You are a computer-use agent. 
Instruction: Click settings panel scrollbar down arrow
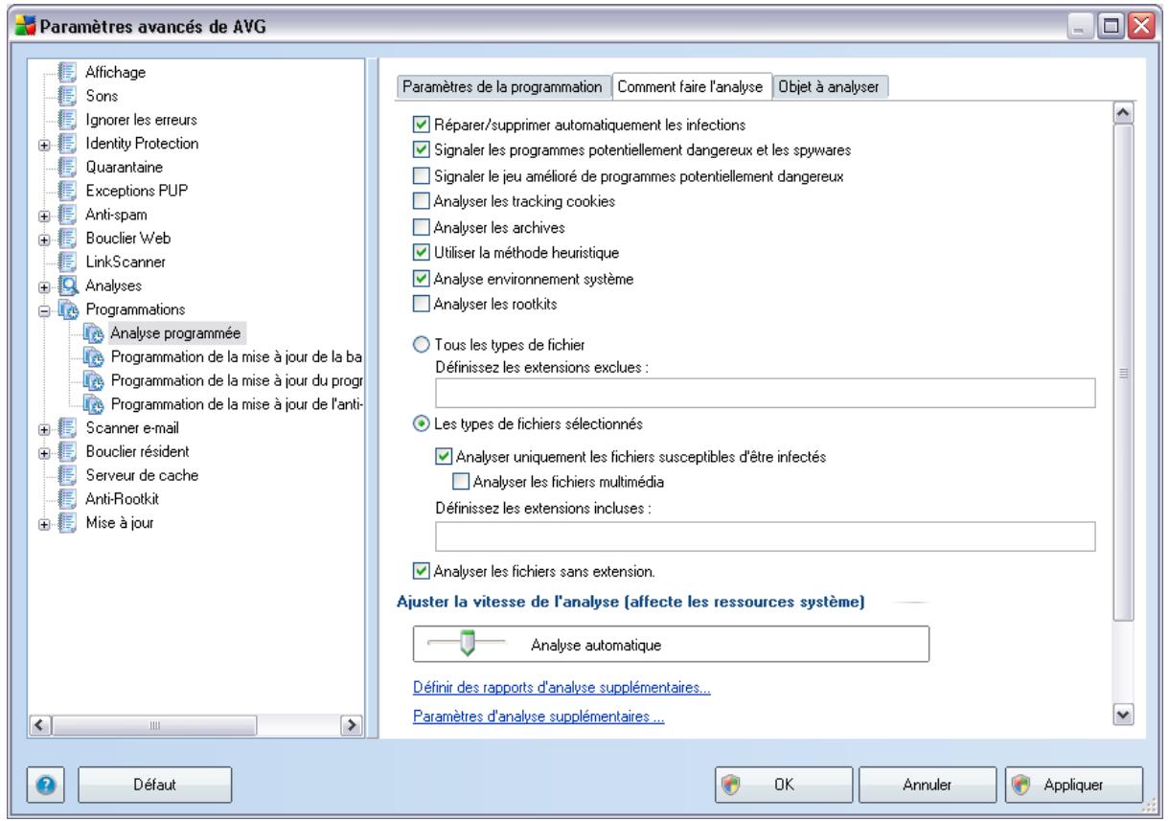pyautogui.click(x=1125, y=715)
